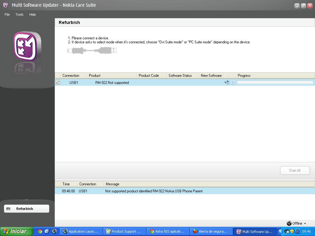Open the Tools menu
Image resolution: width=315 pixels, height=236 pixels.
[19, 14]
